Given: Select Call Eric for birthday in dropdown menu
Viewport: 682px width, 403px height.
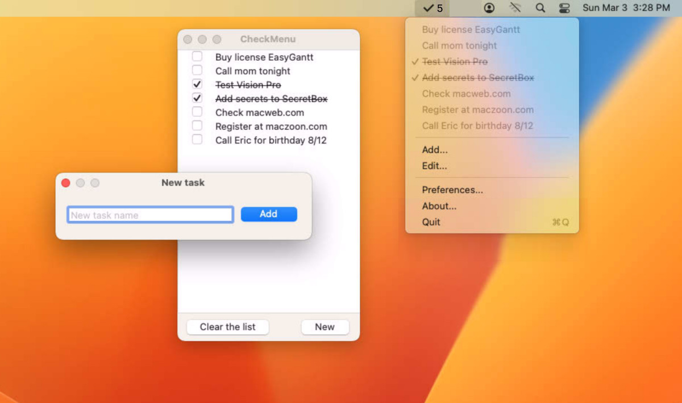Looking at the screenshot, I should pyautogui.click(x=492, y=125).
